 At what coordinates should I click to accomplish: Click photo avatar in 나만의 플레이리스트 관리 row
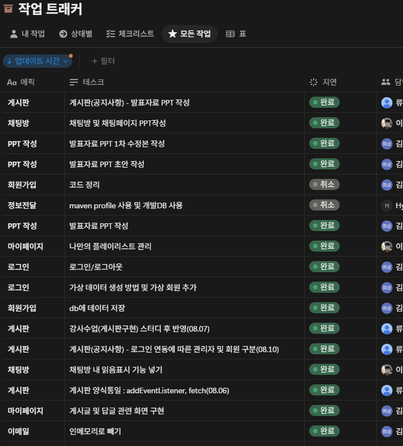coord(387,246)
